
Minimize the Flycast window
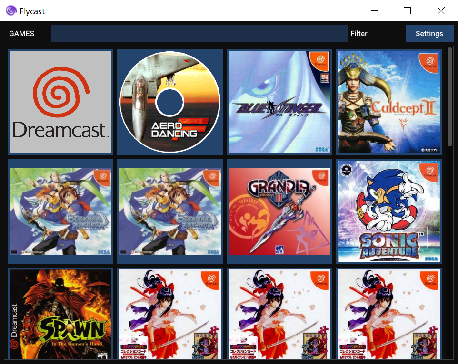(375, 11)
